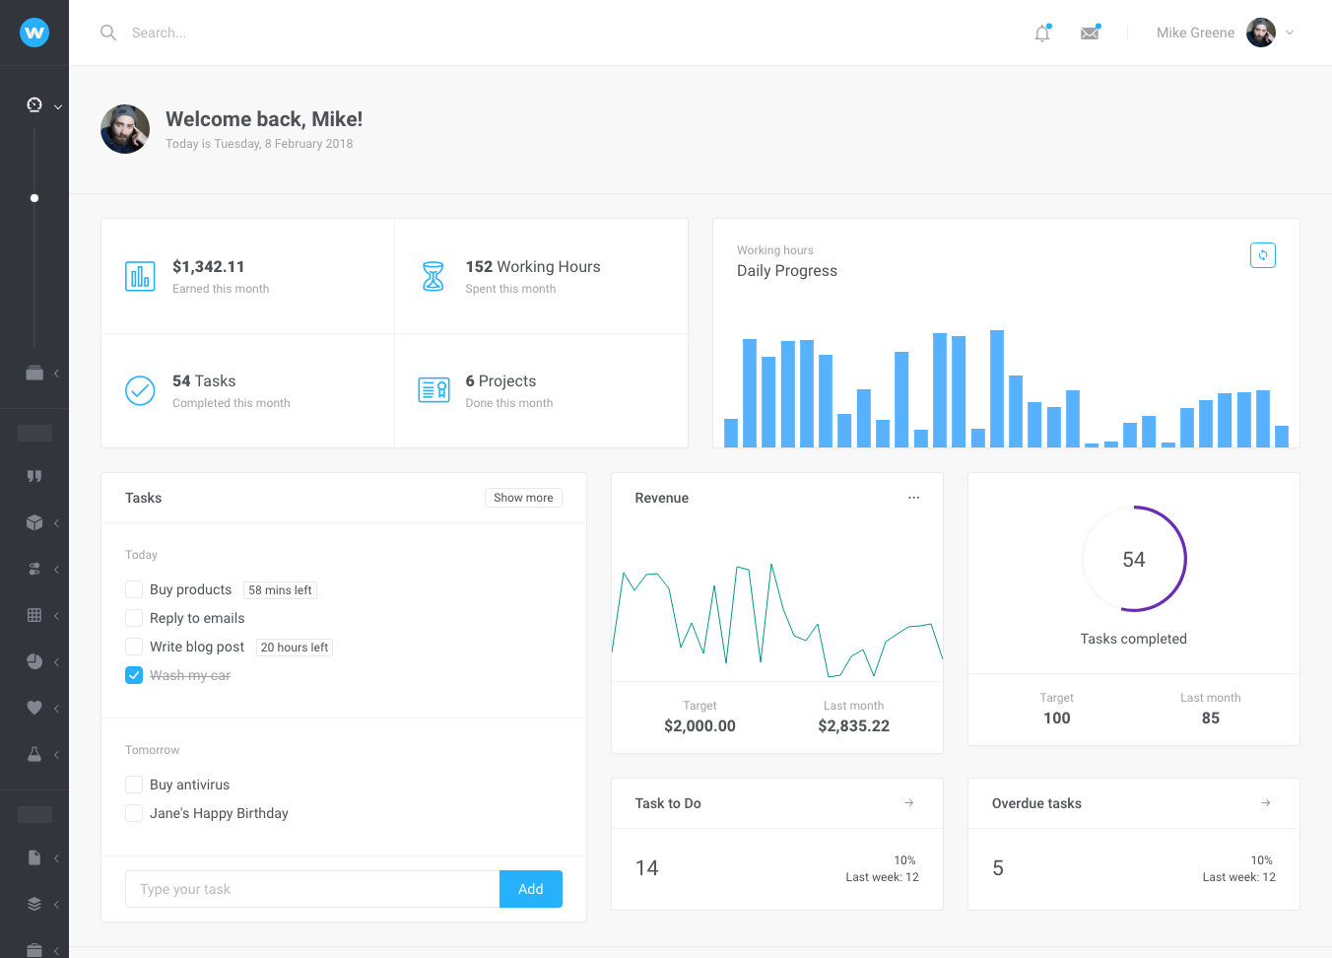Tick the Write blog post checkbox
The width and height of the screenshot is (1332, 958).
click(x=134, y=647)
